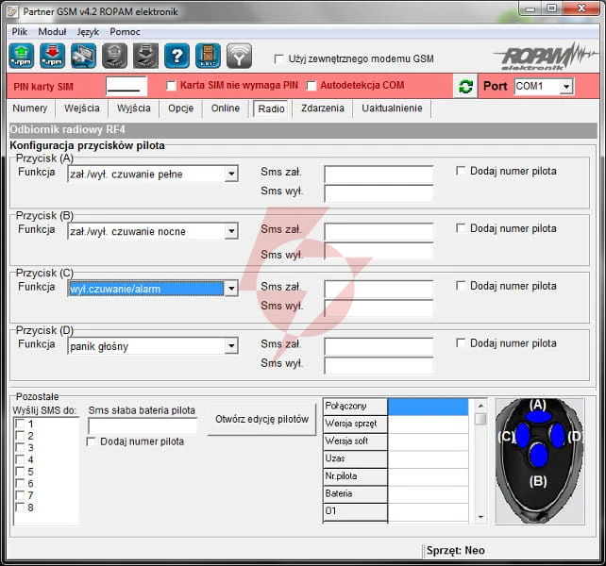The height and width of the screenshot is (566, 606).
Task: Click blue button (C) on pilot image
Action: pyautogui.click(x=523, y=436)
